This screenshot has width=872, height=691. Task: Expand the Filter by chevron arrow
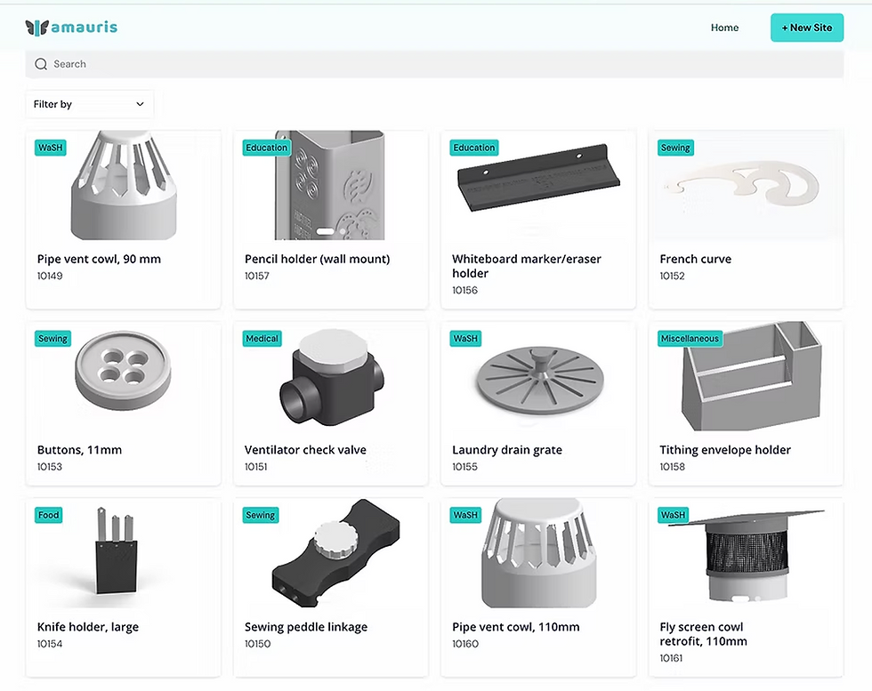point(141,104)
